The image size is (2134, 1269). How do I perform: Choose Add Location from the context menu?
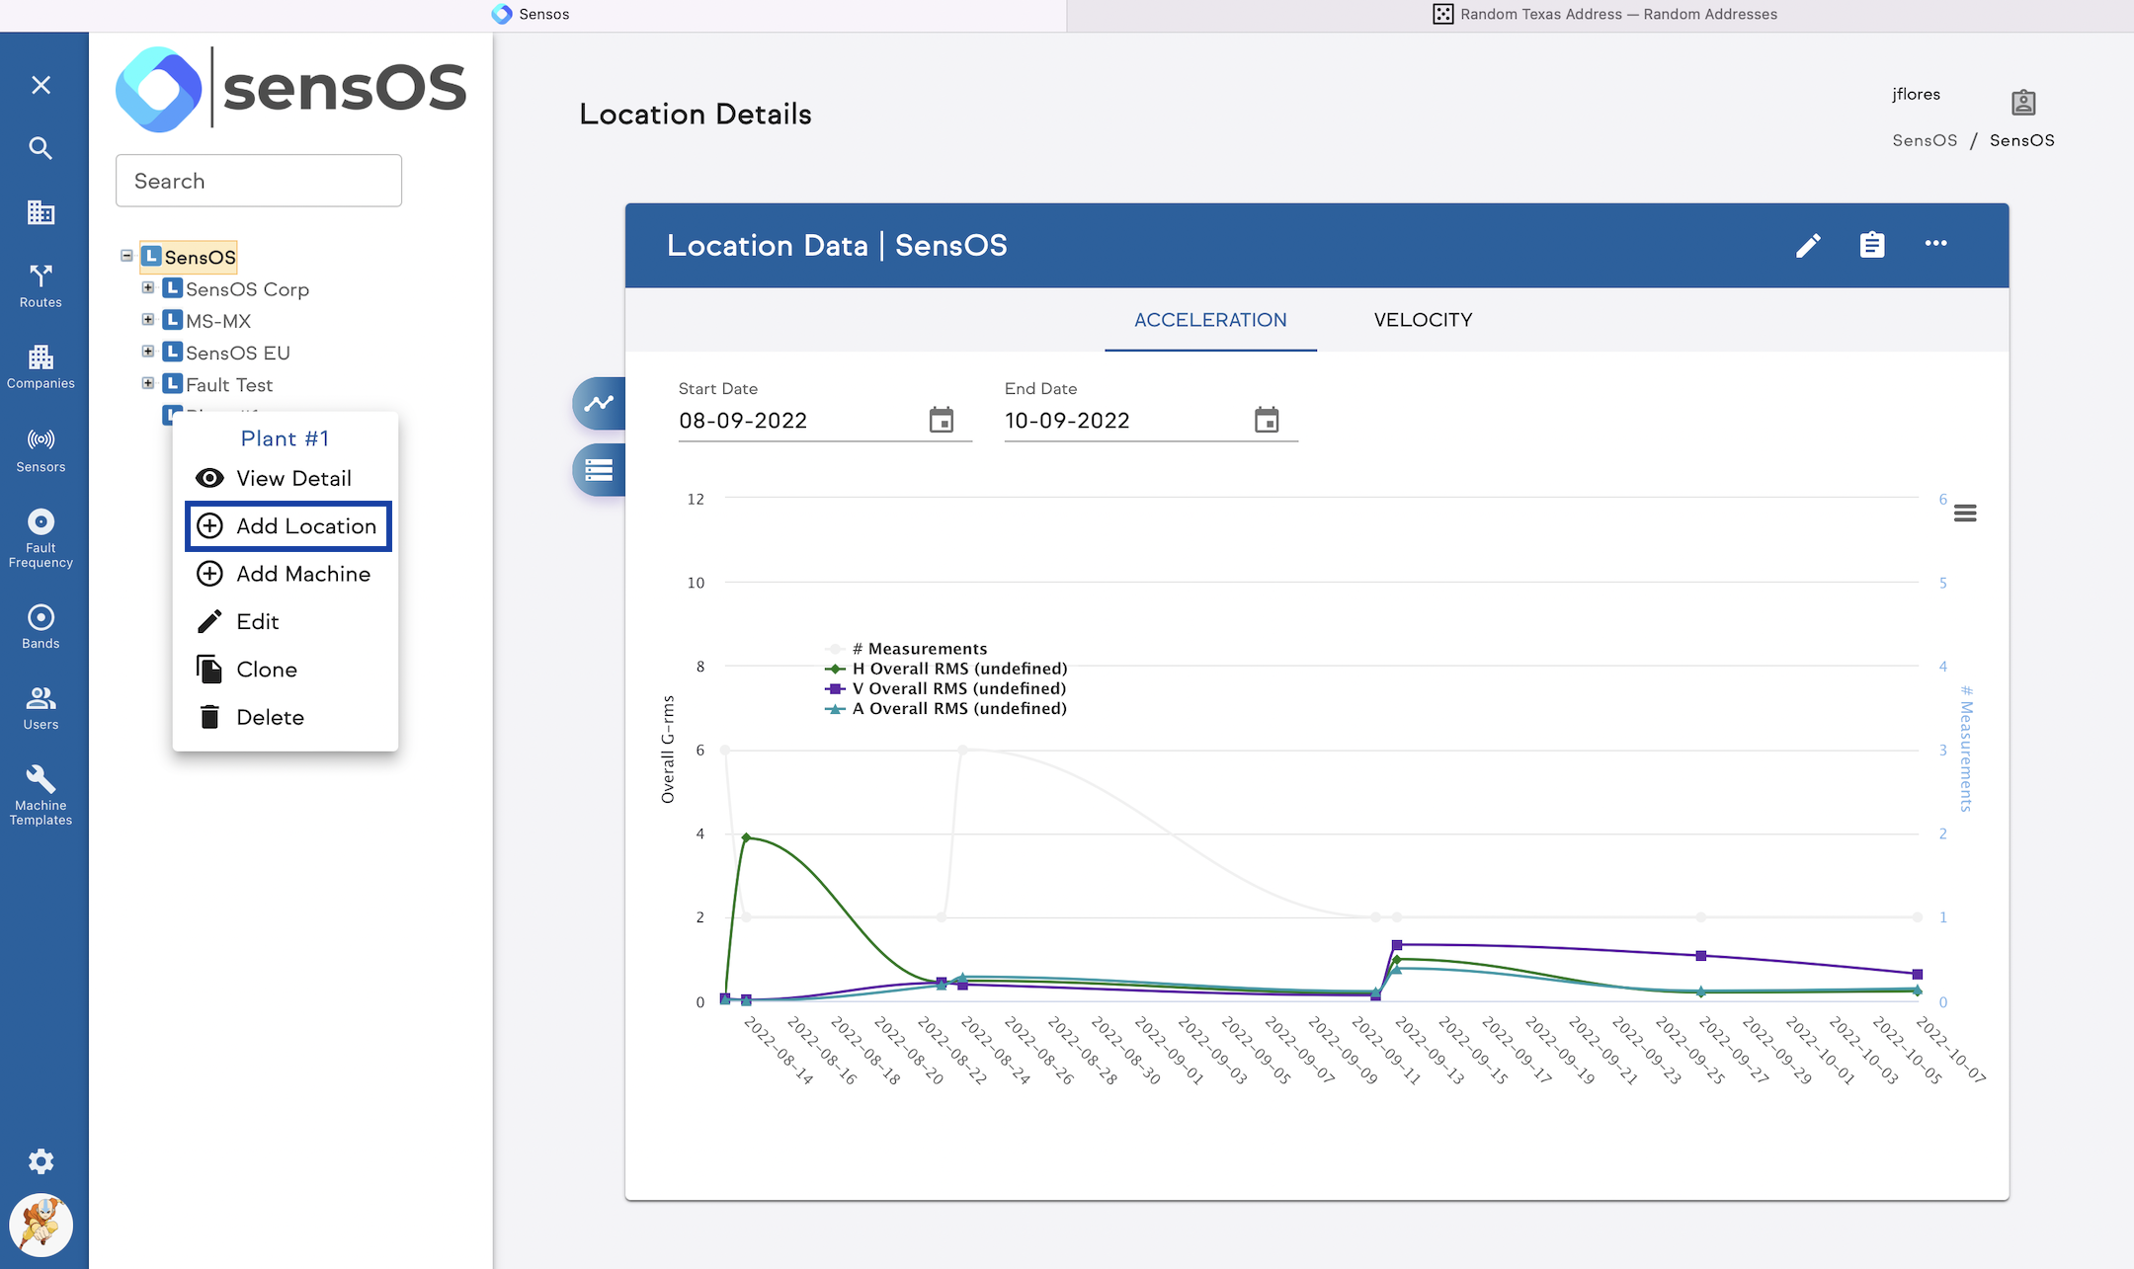(x=287, y=526)
